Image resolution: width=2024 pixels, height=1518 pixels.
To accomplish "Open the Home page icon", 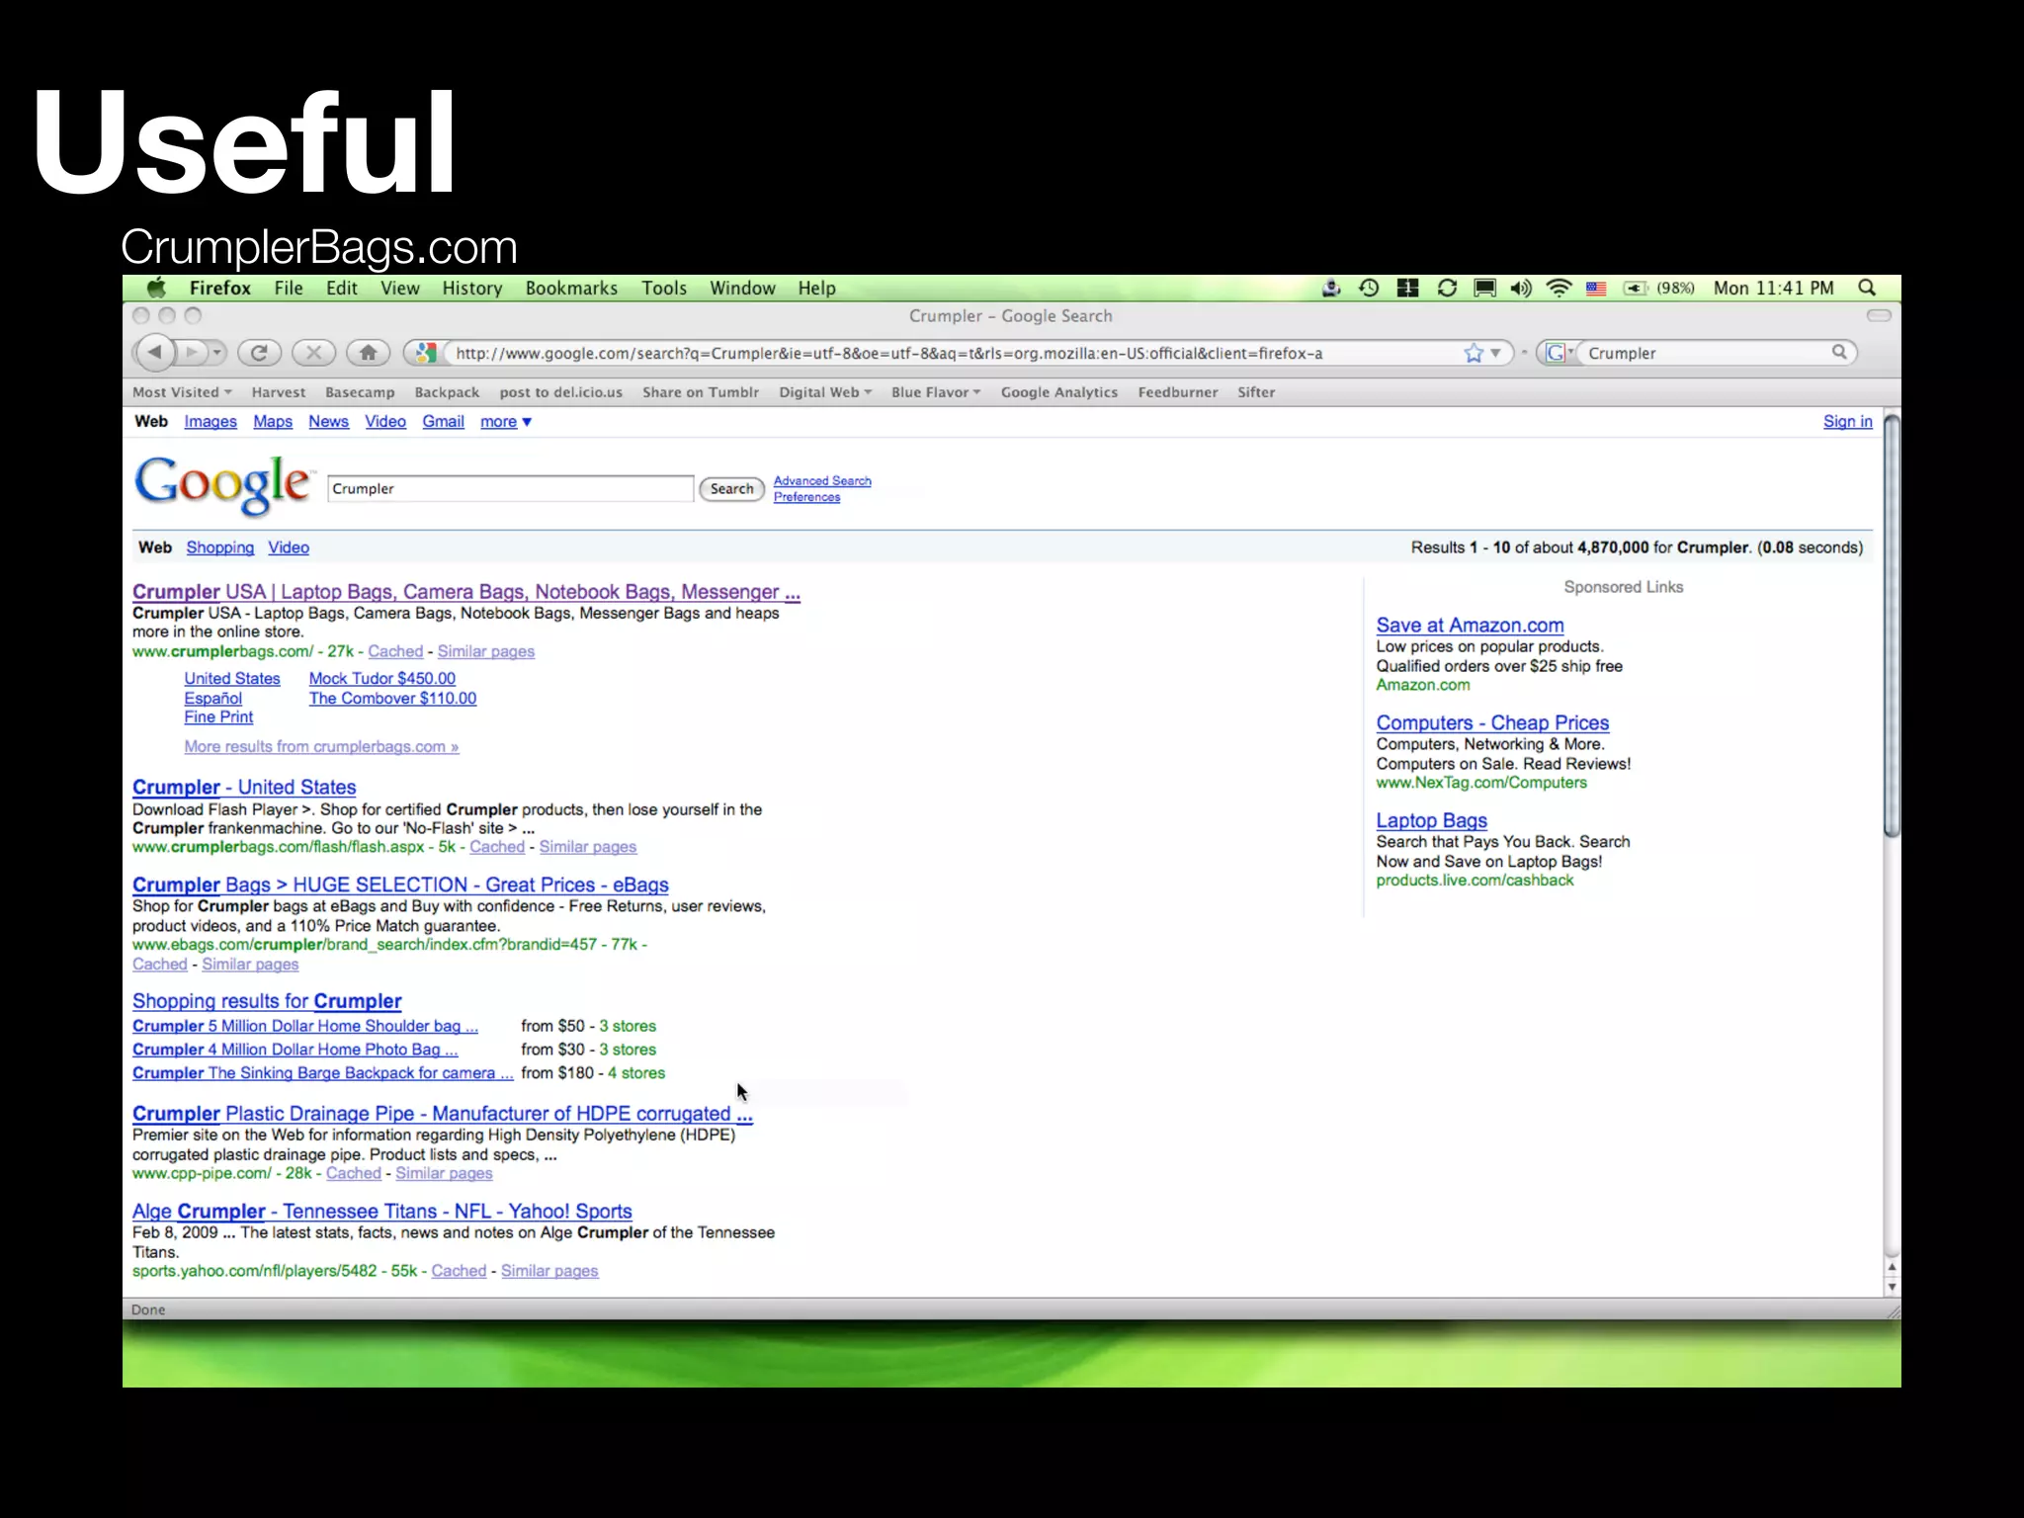I will click(368, 353).
